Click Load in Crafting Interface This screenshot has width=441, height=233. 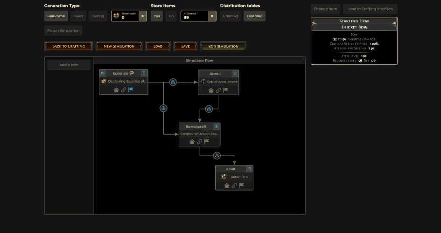click(x=370, y=9)
